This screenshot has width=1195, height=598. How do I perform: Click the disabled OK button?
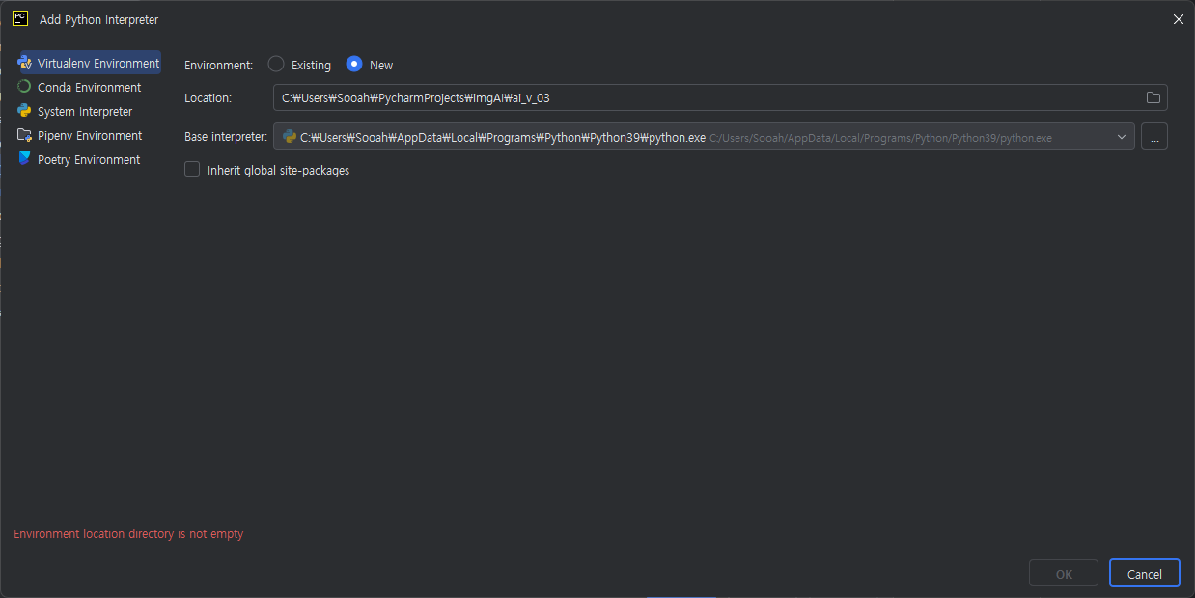coord(1064,574)
